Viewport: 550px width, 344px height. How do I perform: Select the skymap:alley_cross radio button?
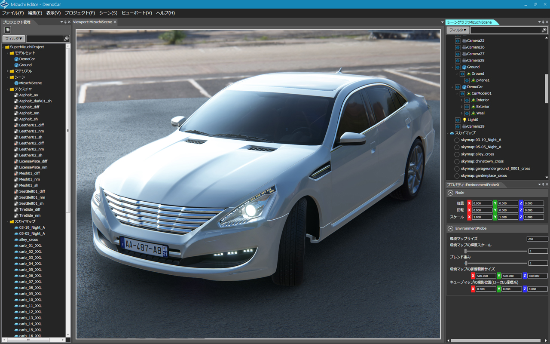click(457, 154)
